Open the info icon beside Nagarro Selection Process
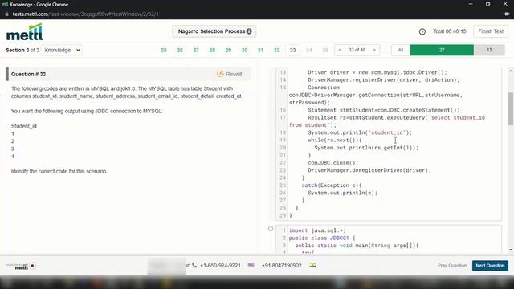This screenshot has width=514, height=289. pos(249,31)
